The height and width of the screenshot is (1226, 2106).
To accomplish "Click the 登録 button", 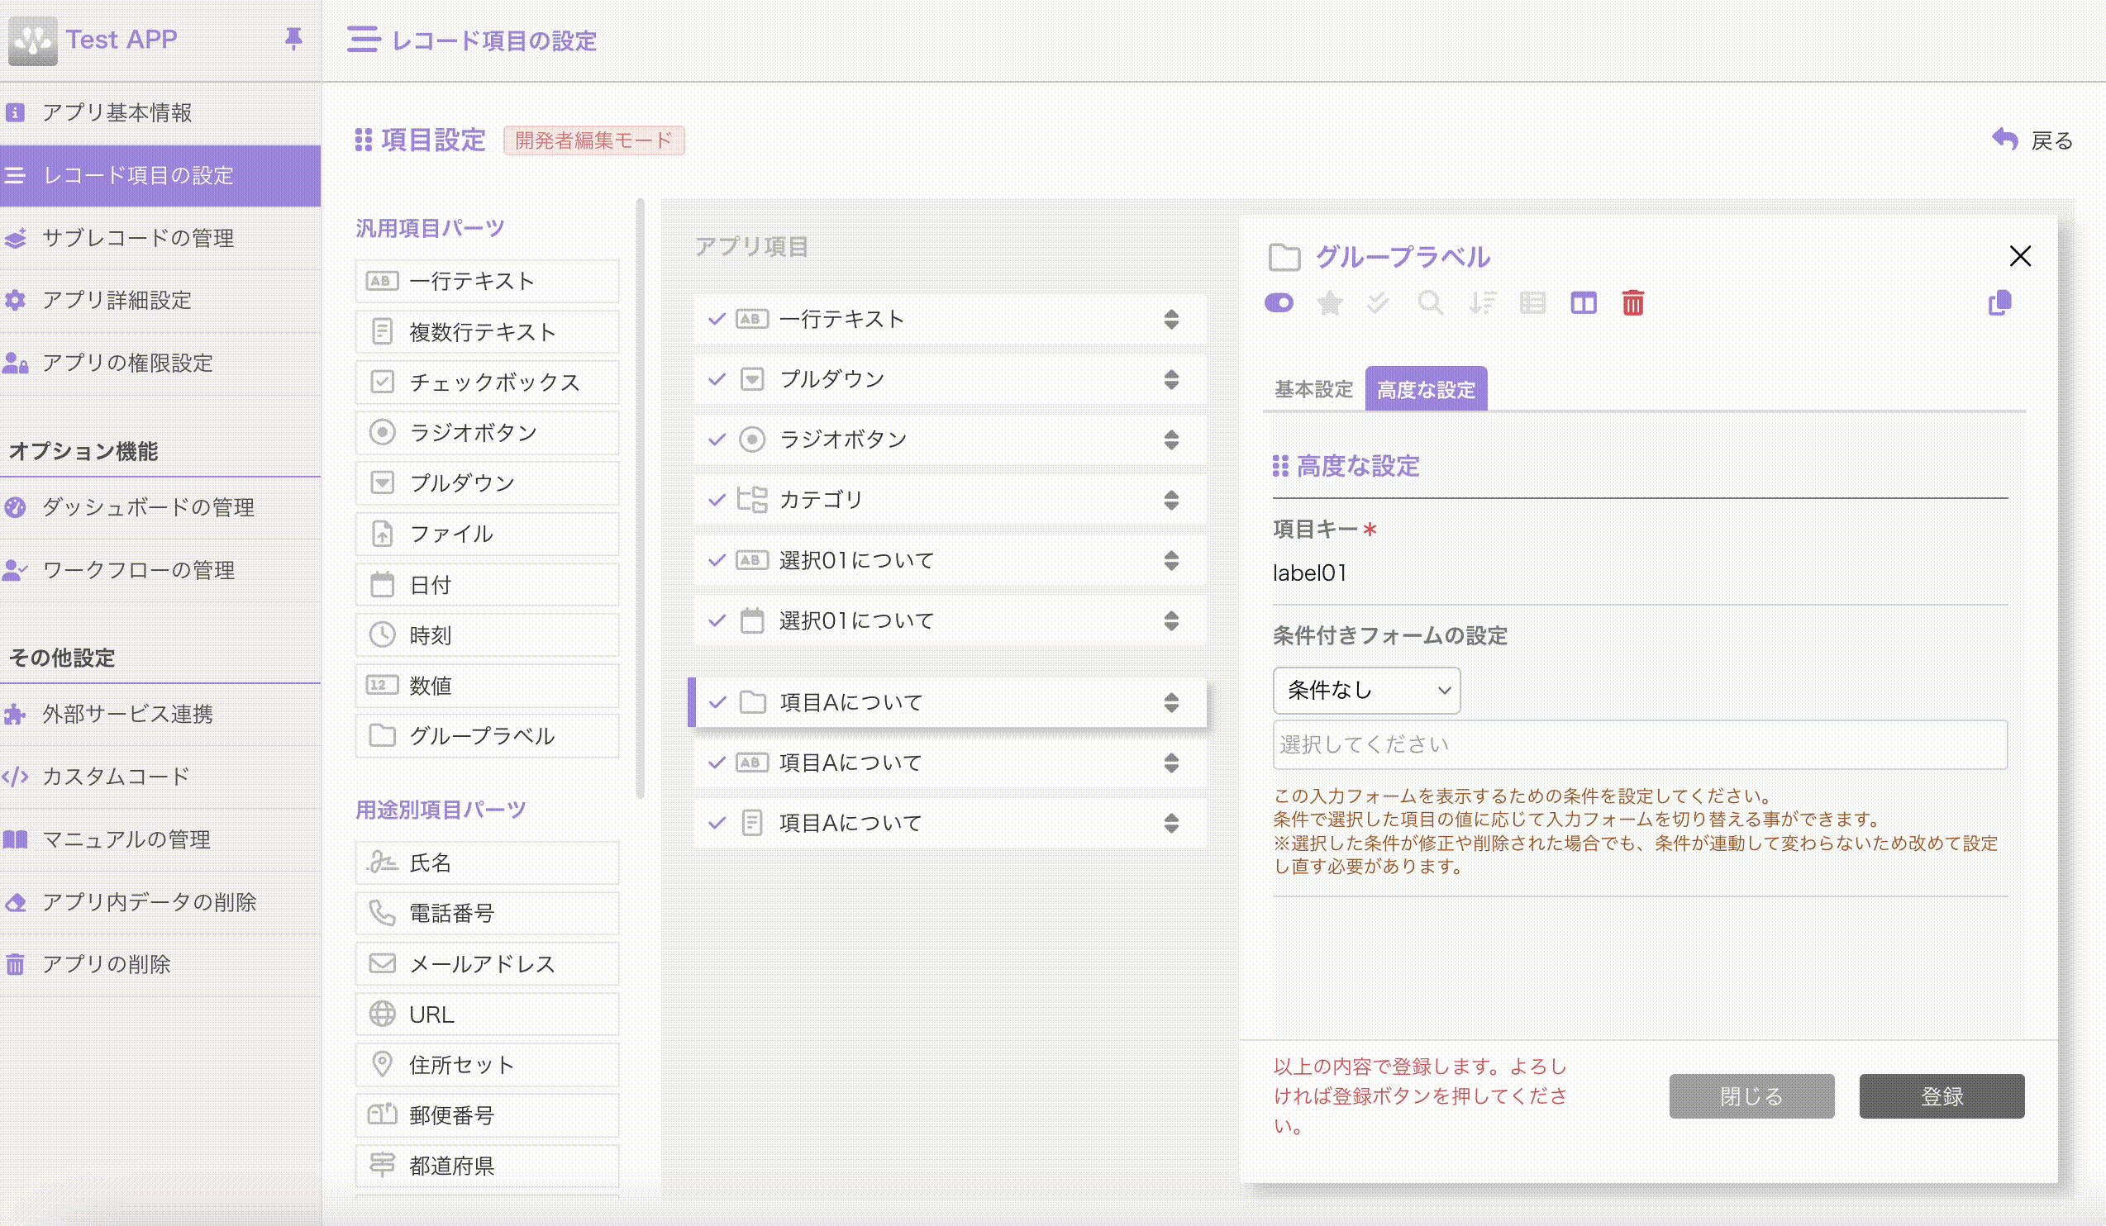I will 1942,1095.
